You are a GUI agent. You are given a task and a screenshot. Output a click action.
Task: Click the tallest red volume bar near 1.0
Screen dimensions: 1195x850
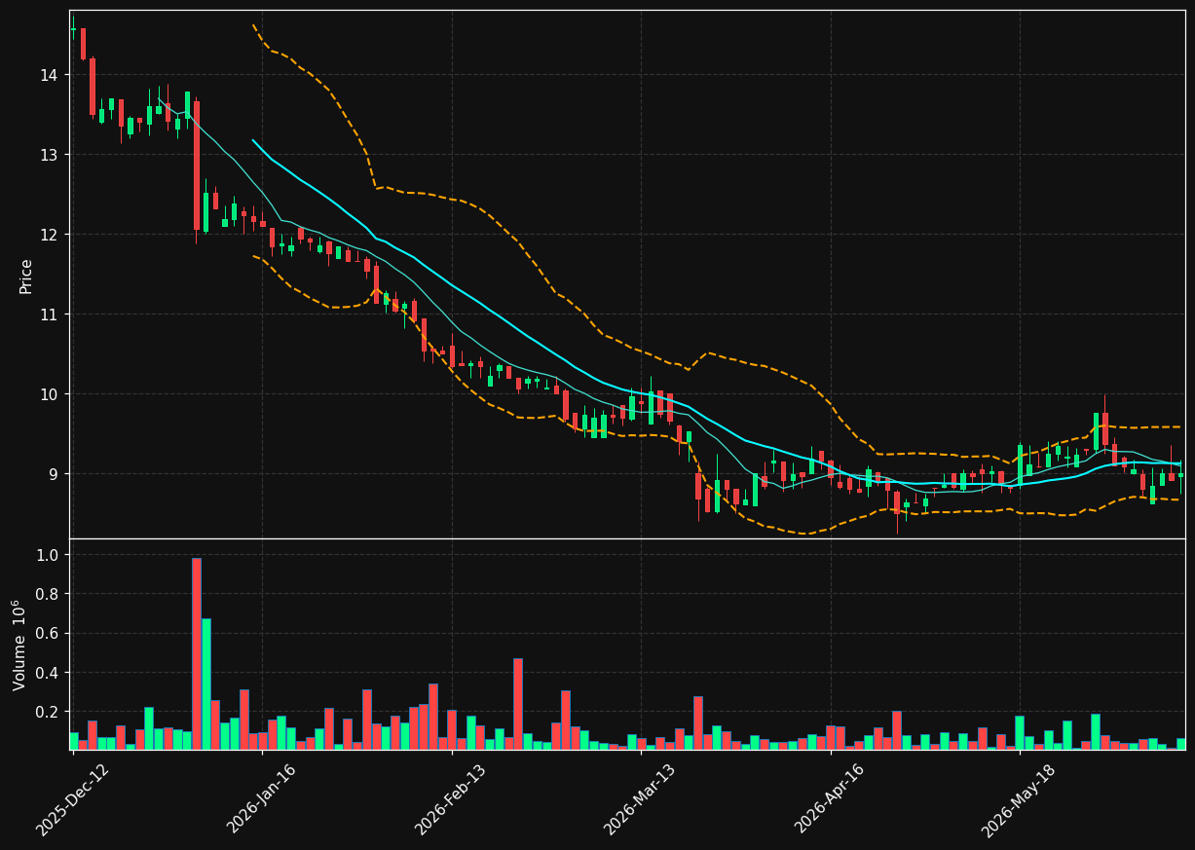coord(197,654)
